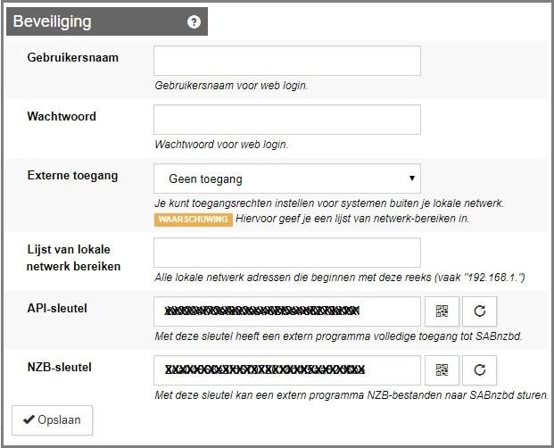The width and height of the screenshot is (554, 448).
Task: Select the API-sleutel key field
Action: 286,311
